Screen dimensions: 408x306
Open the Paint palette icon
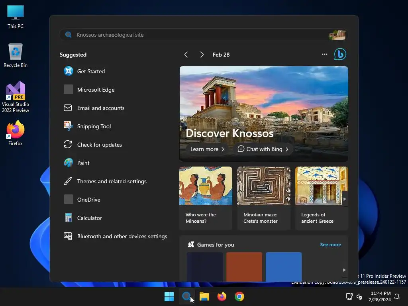pyautogui.click(x=69, y=163)
